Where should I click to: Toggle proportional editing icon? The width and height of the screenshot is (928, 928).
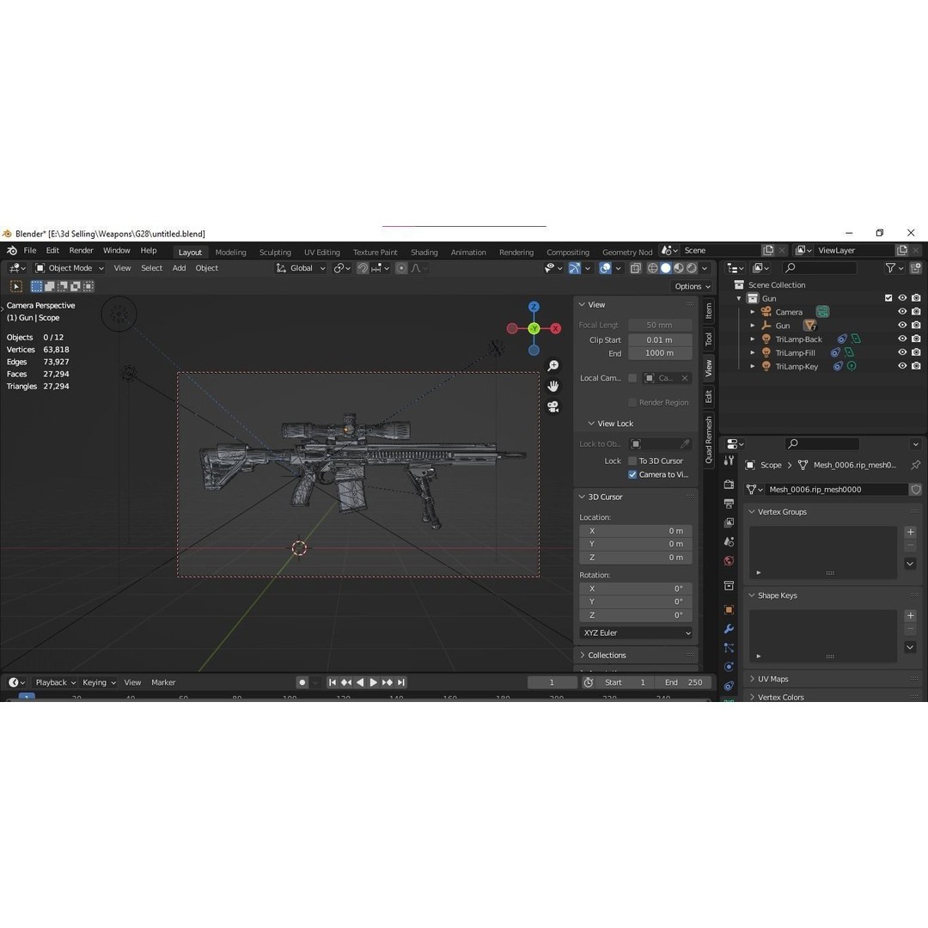pyautogui.click(x=401, y=268)
